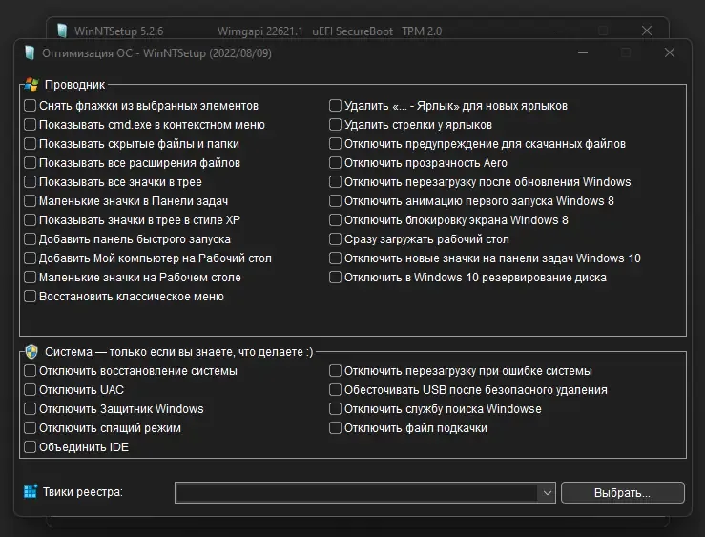Open the Твики реестра dropdown arrow

pos(547,493)
